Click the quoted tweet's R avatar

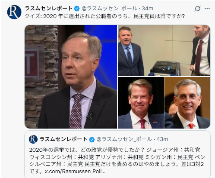(x=33, y=139)
